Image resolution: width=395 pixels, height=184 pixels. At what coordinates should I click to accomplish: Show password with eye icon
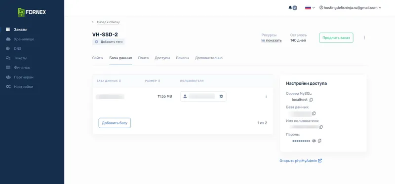point(314,141)
